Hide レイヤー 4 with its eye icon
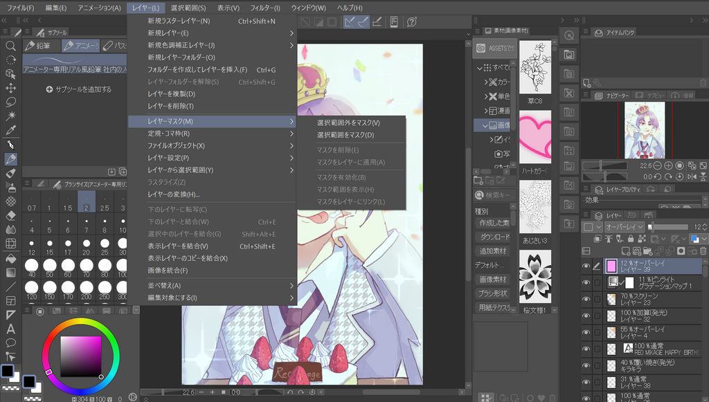 (x=586, y=332)
